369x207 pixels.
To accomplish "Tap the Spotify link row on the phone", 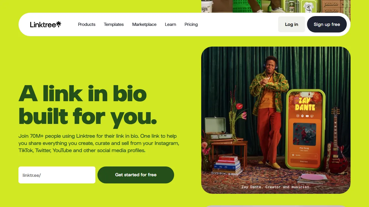I will (304, 155).
